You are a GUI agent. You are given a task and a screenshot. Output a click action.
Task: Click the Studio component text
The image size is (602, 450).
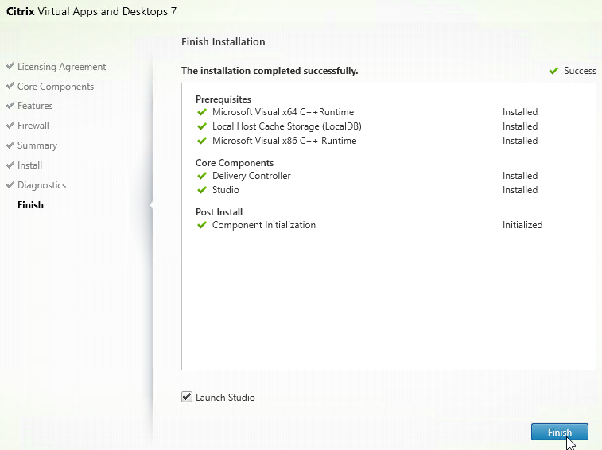225,190
